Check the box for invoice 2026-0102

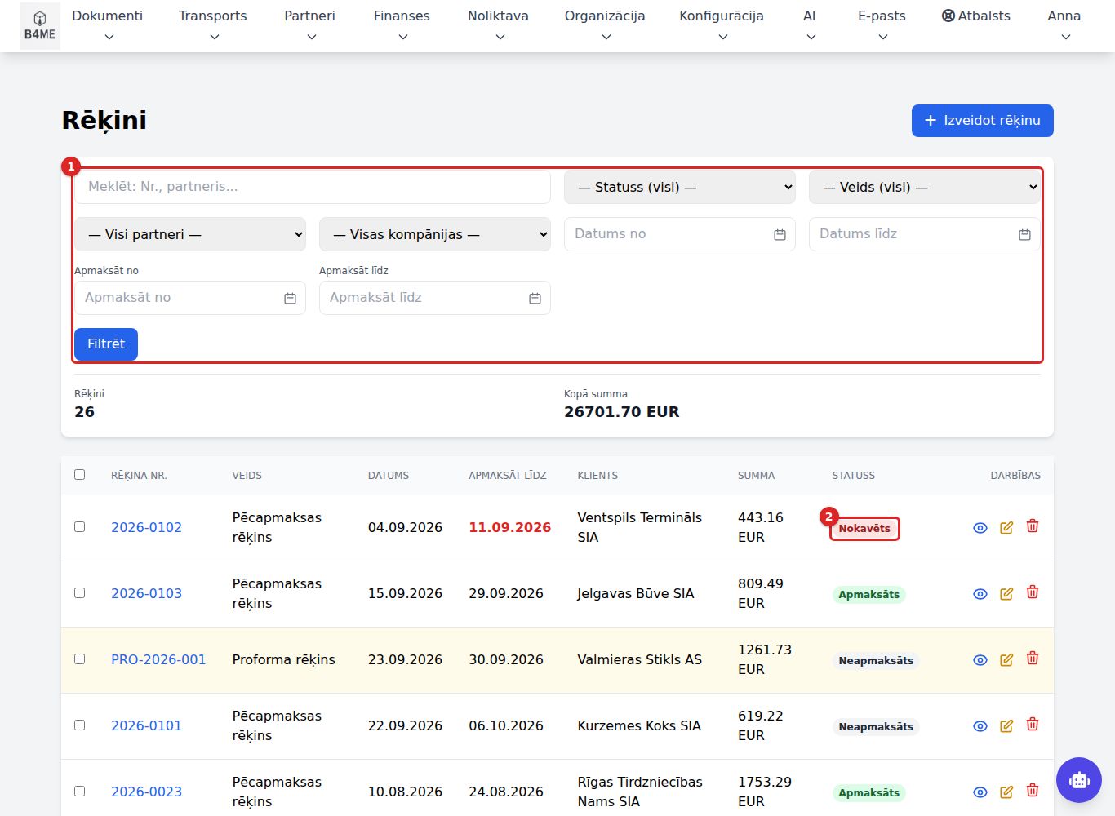coord(79,526)
